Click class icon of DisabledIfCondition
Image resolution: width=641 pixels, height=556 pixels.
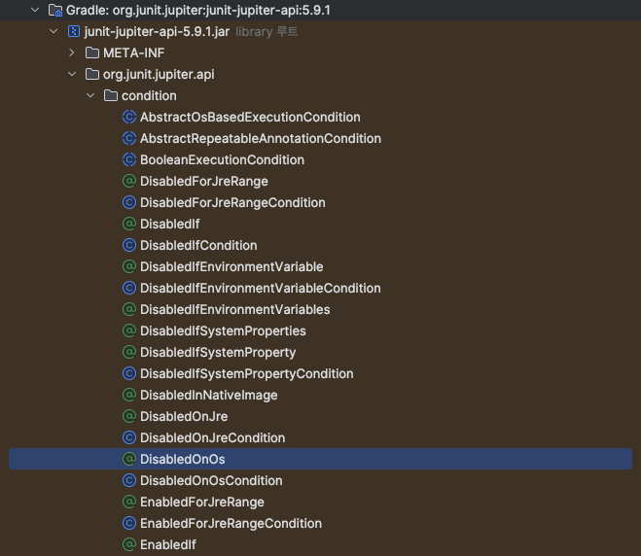pyautogui.click(x=129, y=245)
